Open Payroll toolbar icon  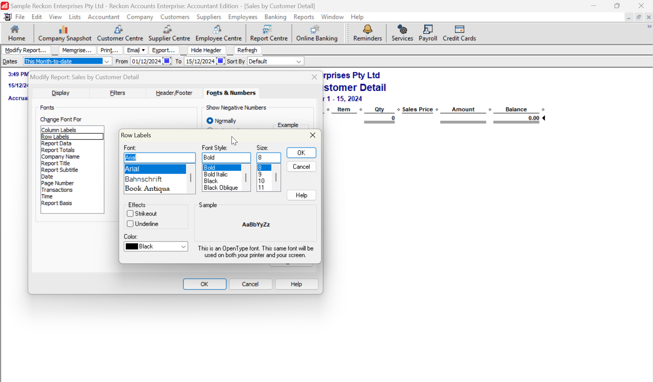point(428,33)
